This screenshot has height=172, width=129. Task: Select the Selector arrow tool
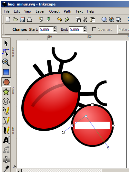click(x=6, y=43)
